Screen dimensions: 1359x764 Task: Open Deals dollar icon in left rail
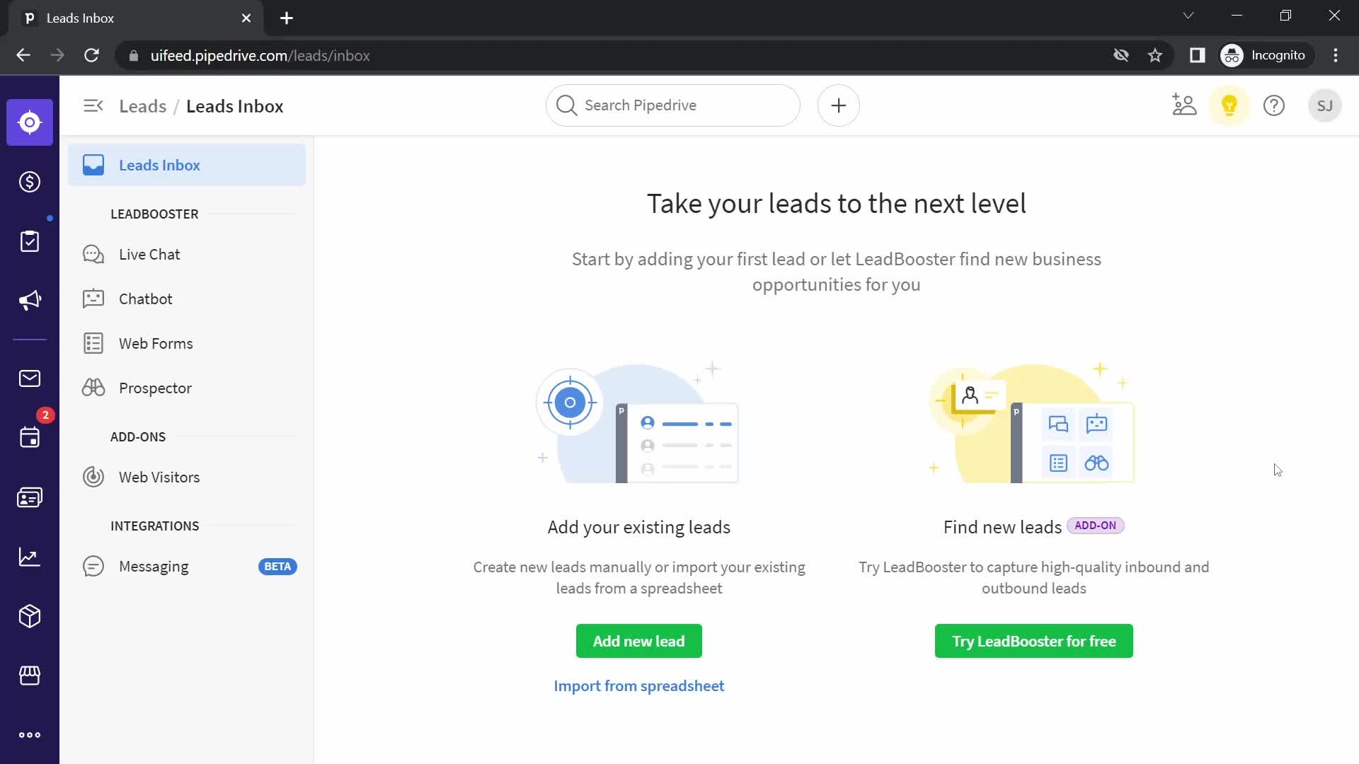[30, 182]
